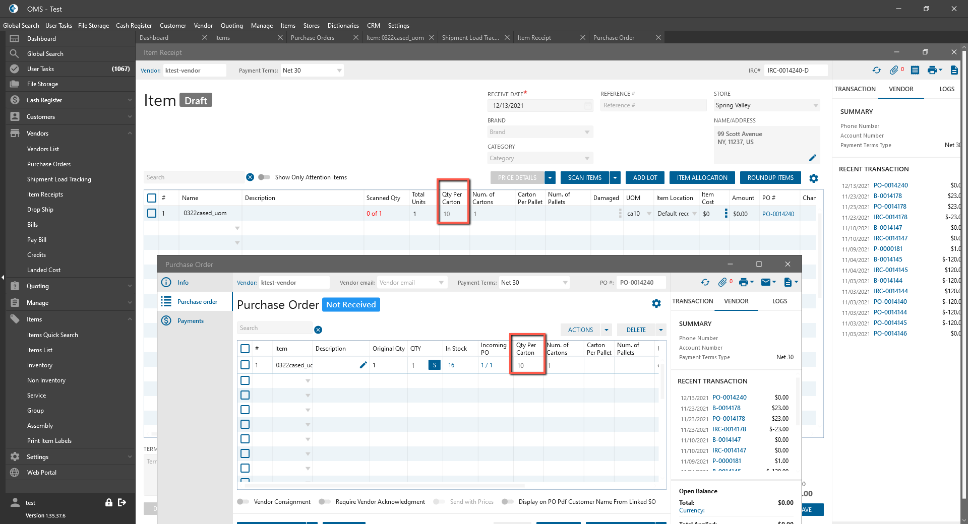Screen dimensions: 968x524
Task: Open the PO-0014240 link in the item row
Action: (778, 214)
